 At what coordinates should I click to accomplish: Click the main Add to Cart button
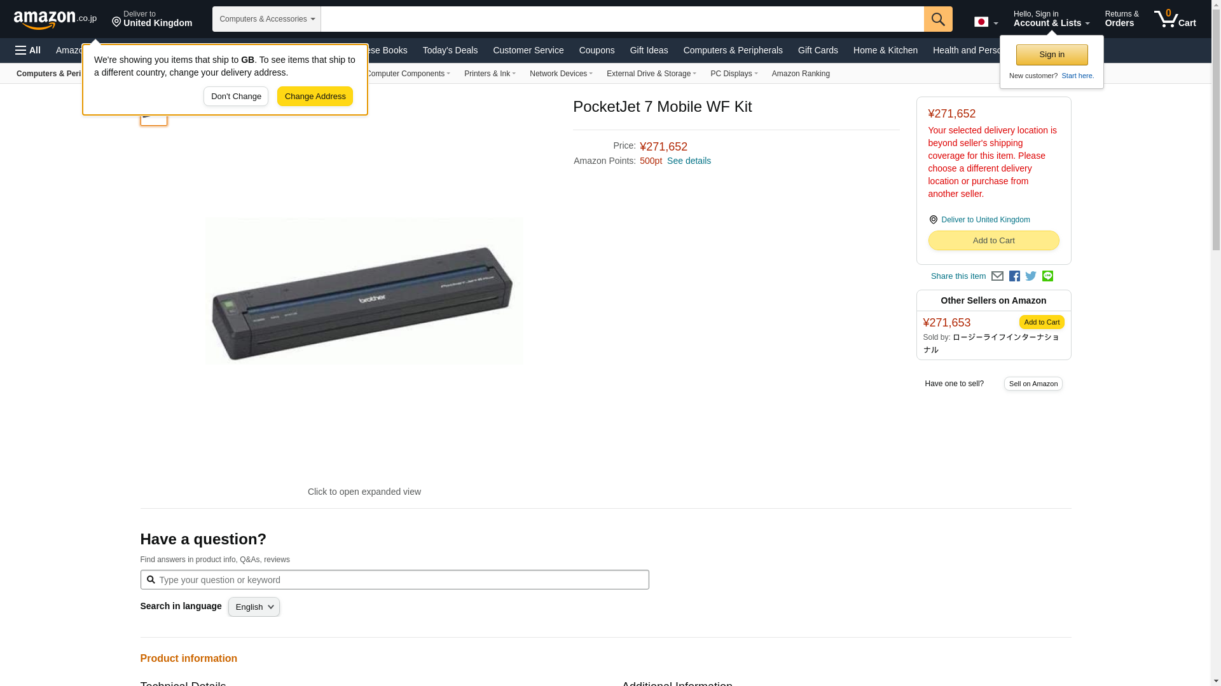[x=993, y=241]
